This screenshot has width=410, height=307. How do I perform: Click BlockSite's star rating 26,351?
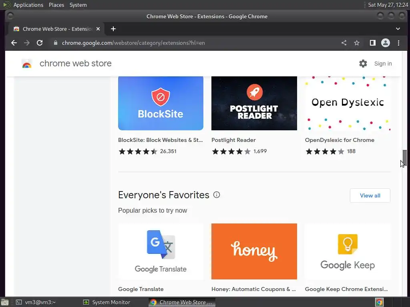pyautogui.click(x=147, y=152)
